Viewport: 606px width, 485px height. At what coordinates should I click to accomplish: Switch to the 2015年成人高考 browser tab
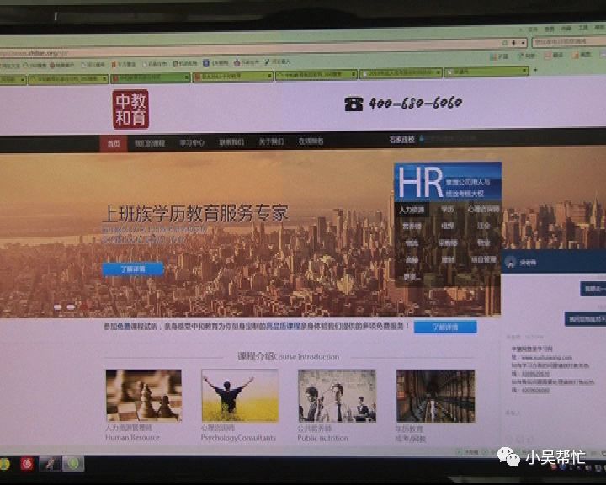point(401,72)
